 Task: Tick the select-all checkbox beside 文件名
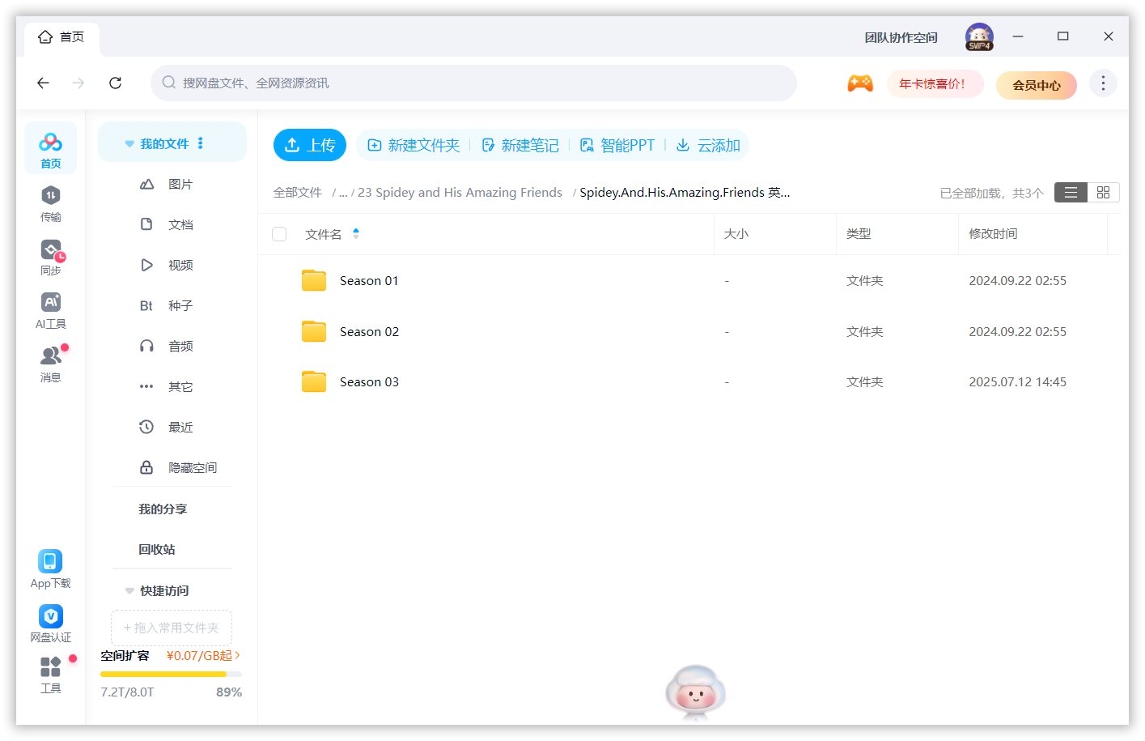click(x=279, y=234)
